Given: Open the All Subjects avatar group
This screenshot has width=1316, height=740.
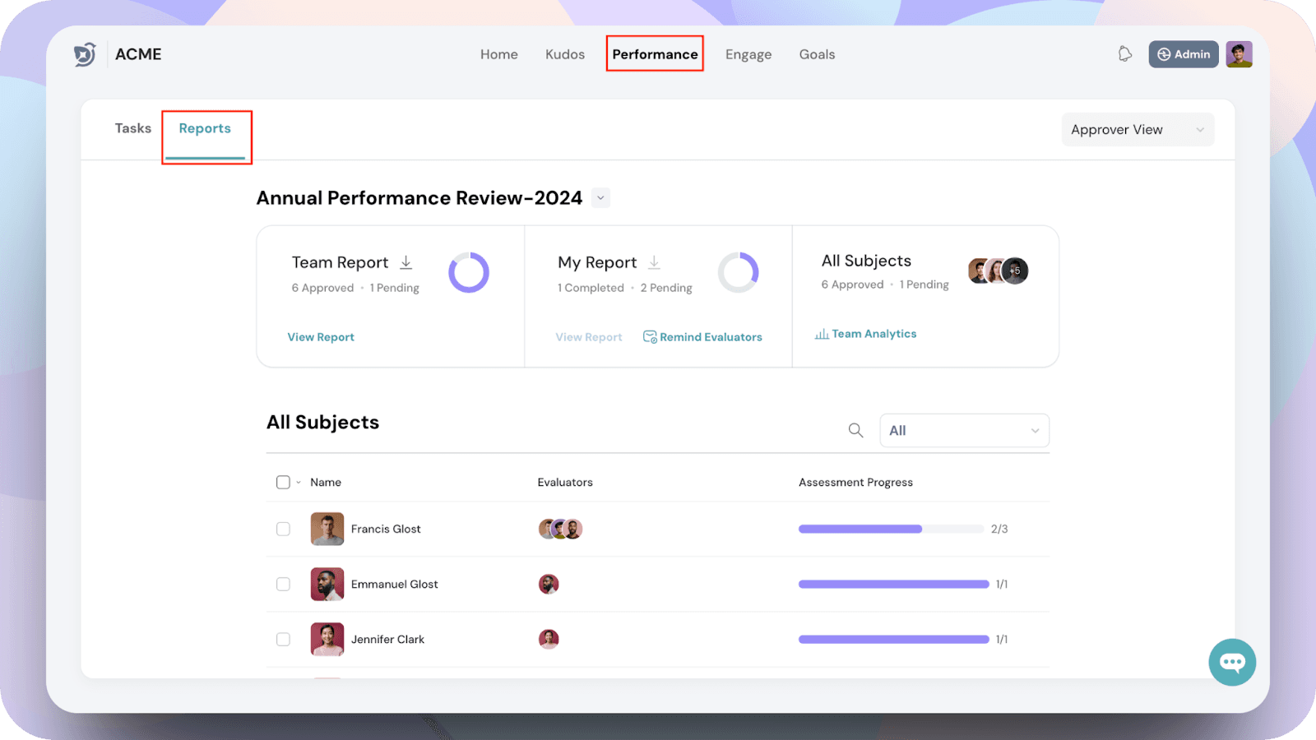Looking at the screenshot, I should tap(998, 271).
